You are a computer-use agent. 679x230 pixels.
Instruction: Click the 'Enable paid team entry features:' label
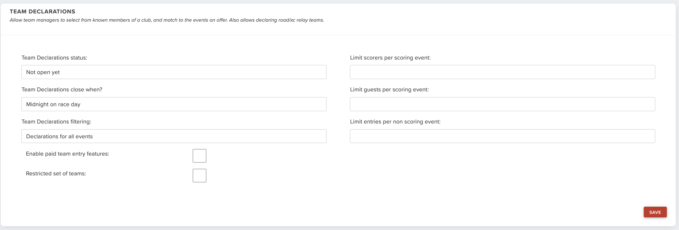[x=68, y=154]
